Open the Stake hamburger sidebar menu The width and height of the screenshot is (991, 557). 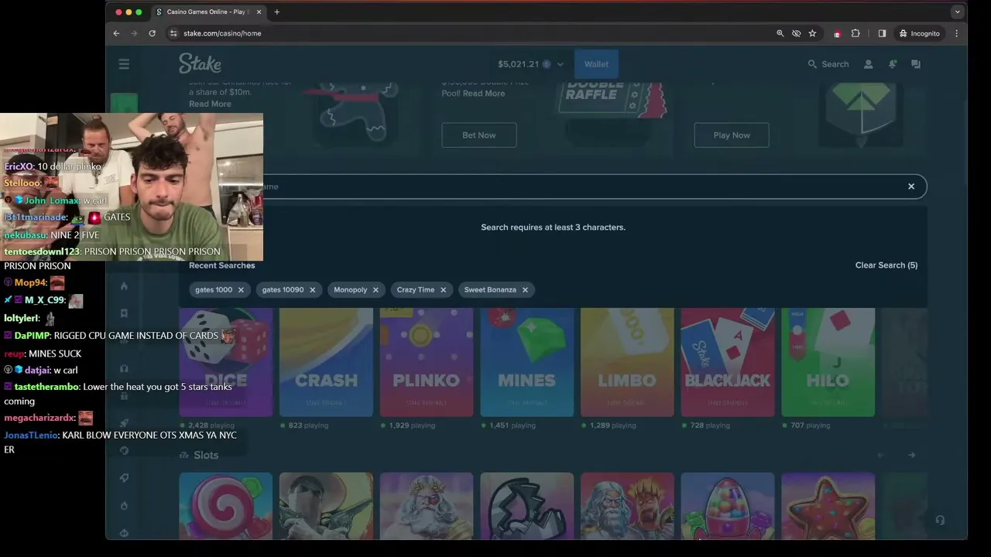tap(124, 64)
